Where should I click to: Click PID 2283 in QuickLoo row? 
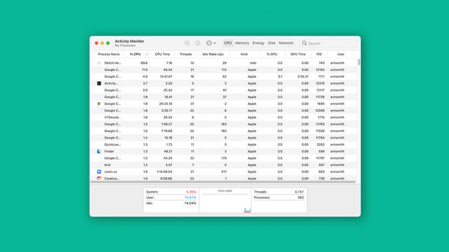[x=321, y=144]
